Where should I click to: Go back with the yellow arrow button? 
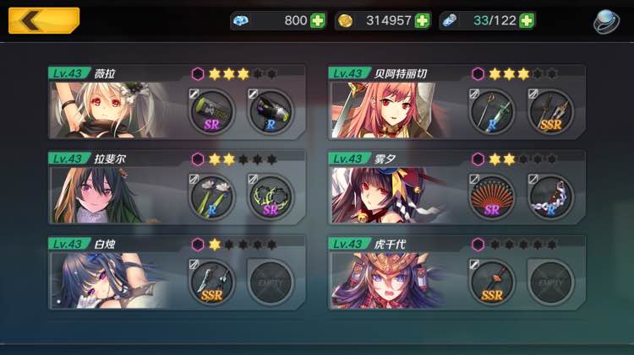click(x=44, y=20)
